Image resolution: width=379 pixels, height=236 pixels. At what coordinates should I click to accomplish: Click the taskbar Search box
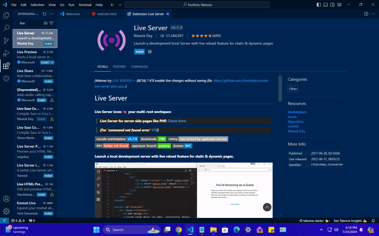tap(132, 230)
